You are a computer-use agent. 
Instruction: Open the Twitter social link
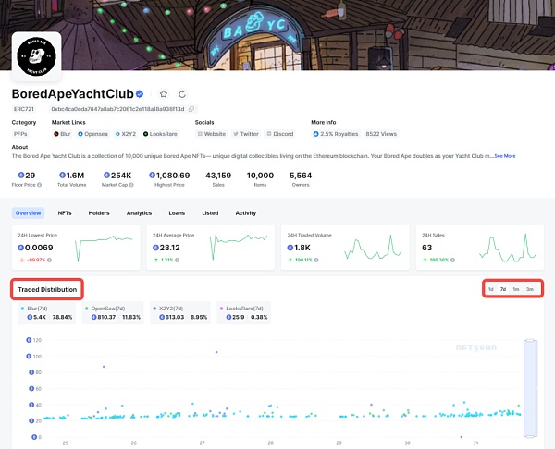pos(246,134)
